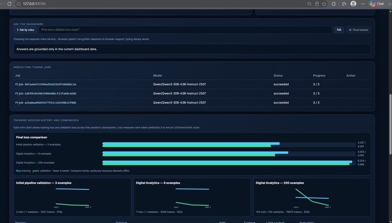The image size is (392, 223).
Task: Select the answer box about grounded answers
Action: [x=192, y=49]
